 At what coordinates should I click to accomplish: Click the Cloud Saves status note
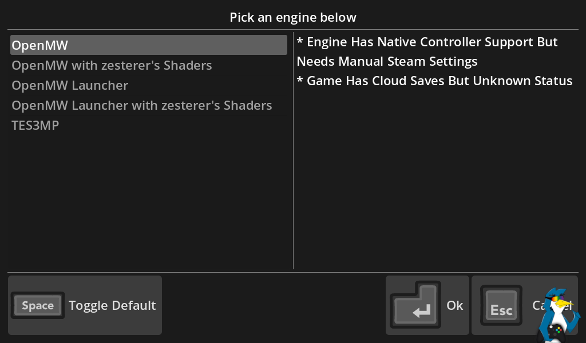434,81
